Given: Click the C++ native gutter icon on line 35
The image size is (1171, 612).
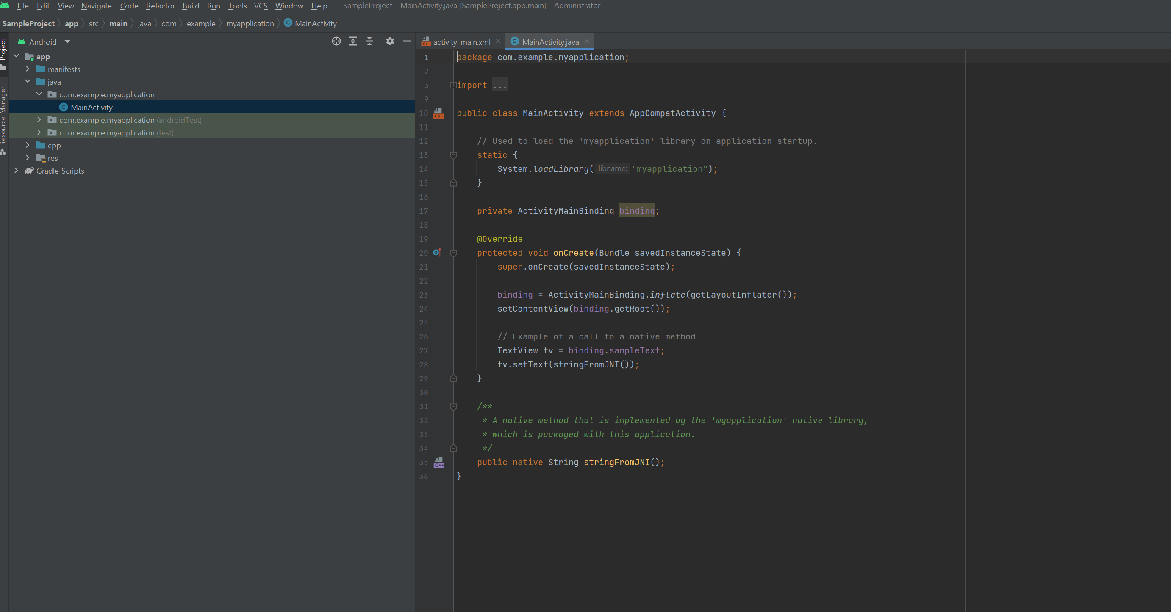Looking at the screenshot, I should click(438, 462).
